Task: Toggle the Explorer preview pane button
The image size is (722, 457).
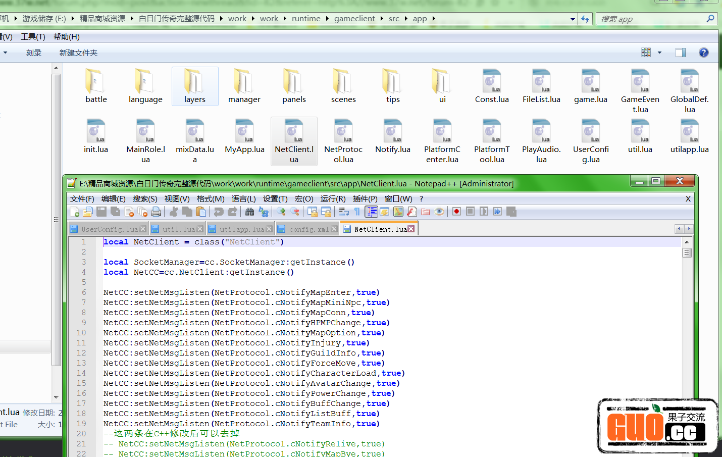Action: point(680,53)
